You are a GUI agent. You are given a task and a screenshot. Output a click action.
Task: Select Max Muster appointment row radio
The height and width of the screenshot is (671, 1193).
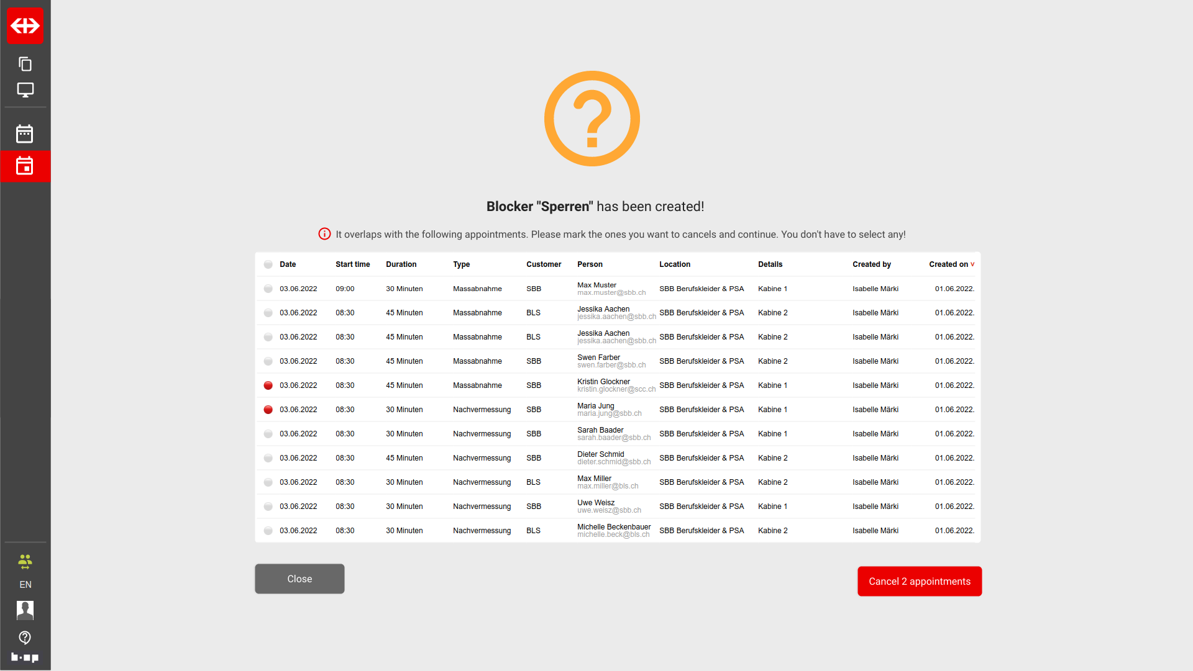click(268, 289)
